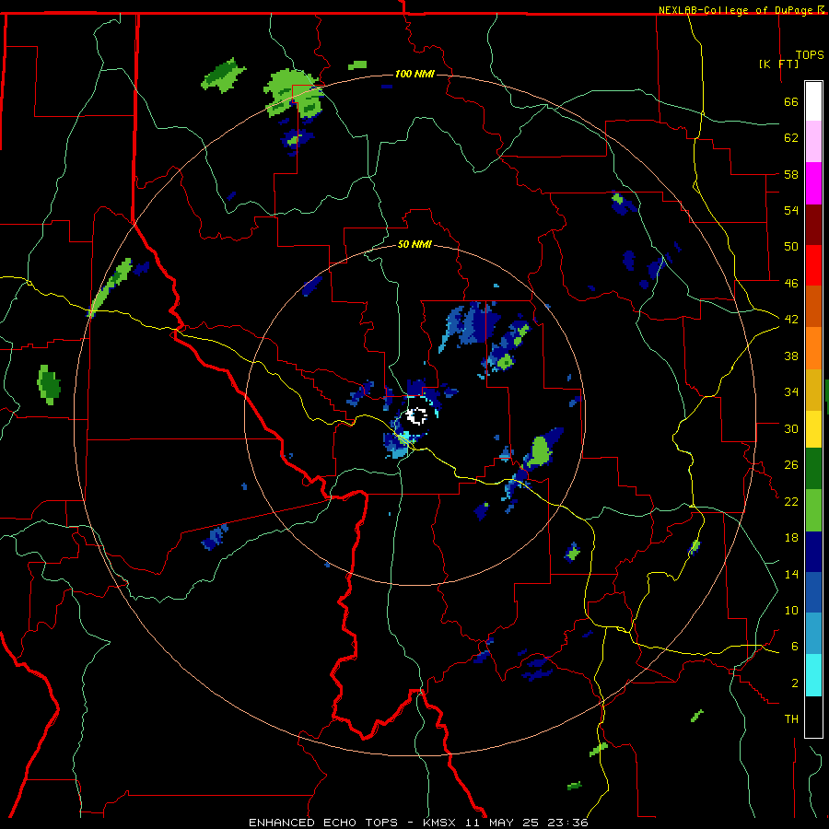Click the dark red legend color band
829x829 pixels.
click(813, 224)
